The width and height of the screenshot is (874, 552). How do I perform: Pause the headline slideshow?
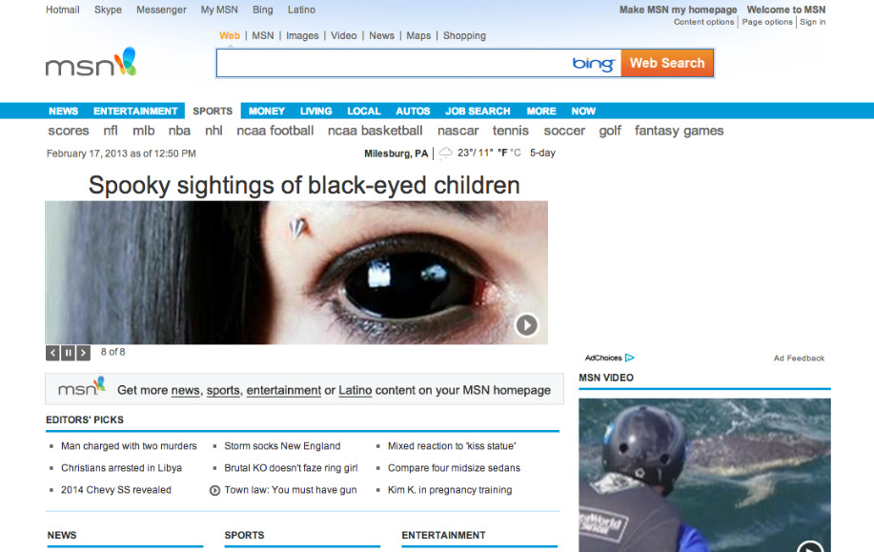(x=69, y=353)
